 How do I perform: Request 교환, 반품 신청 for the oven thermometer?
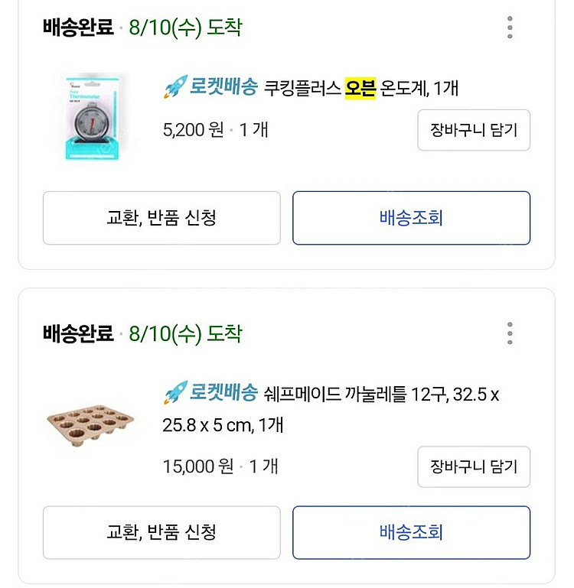tap(161, 218)
